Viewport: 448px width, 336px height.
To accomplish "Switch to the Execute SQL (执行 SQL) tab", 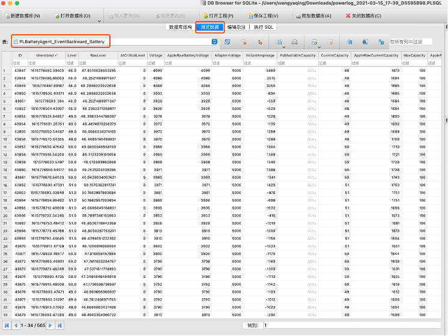I will coord(264,27).
